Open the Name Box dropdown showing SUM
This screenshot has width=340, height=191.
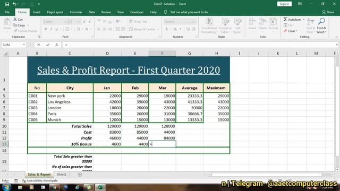coord(24,45)
